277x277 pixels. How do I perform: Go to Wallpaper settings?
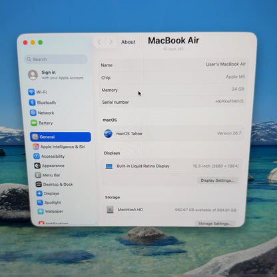point(51,211)
